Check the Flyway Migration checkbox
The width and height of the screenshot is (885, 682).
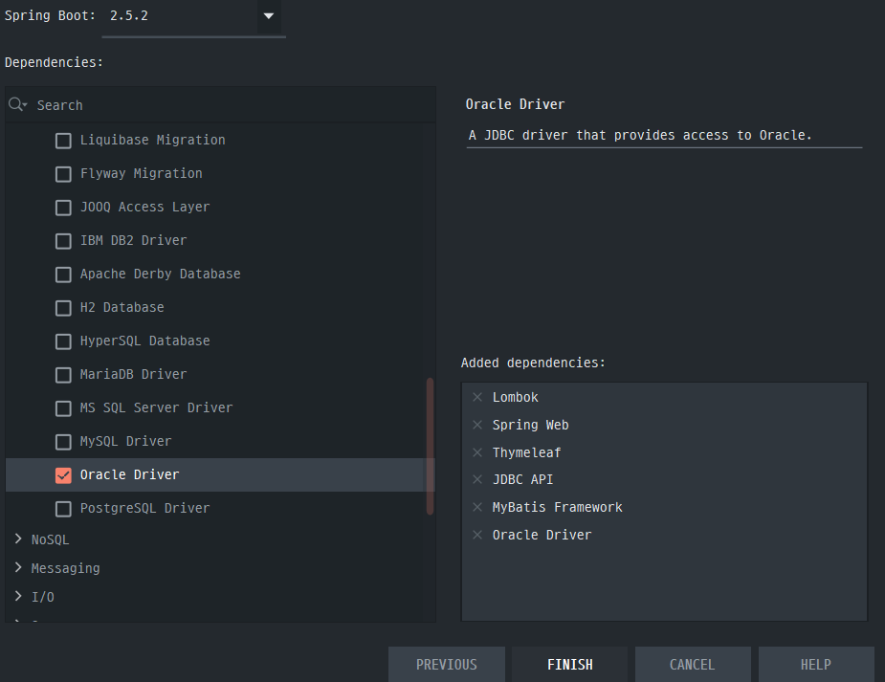point(63,174)
